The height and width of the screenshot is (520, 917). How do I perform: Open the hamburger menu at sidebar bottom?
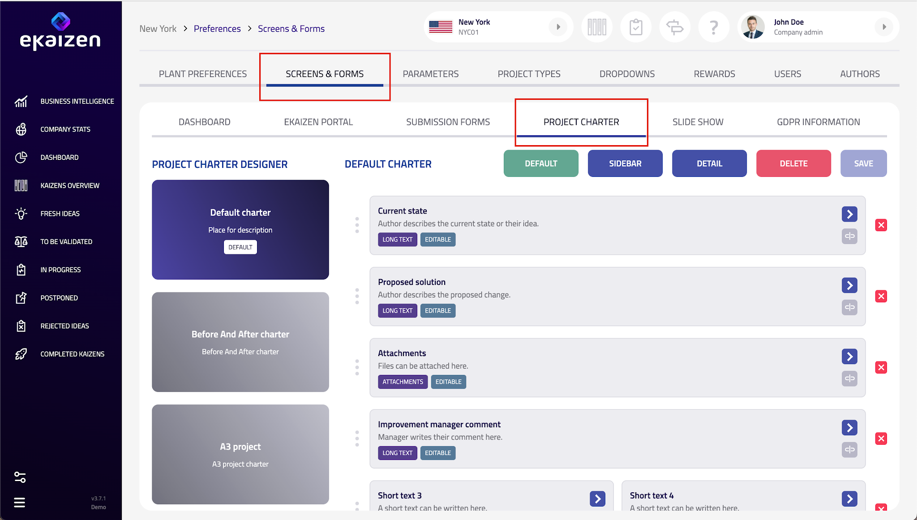pos(20,503)
